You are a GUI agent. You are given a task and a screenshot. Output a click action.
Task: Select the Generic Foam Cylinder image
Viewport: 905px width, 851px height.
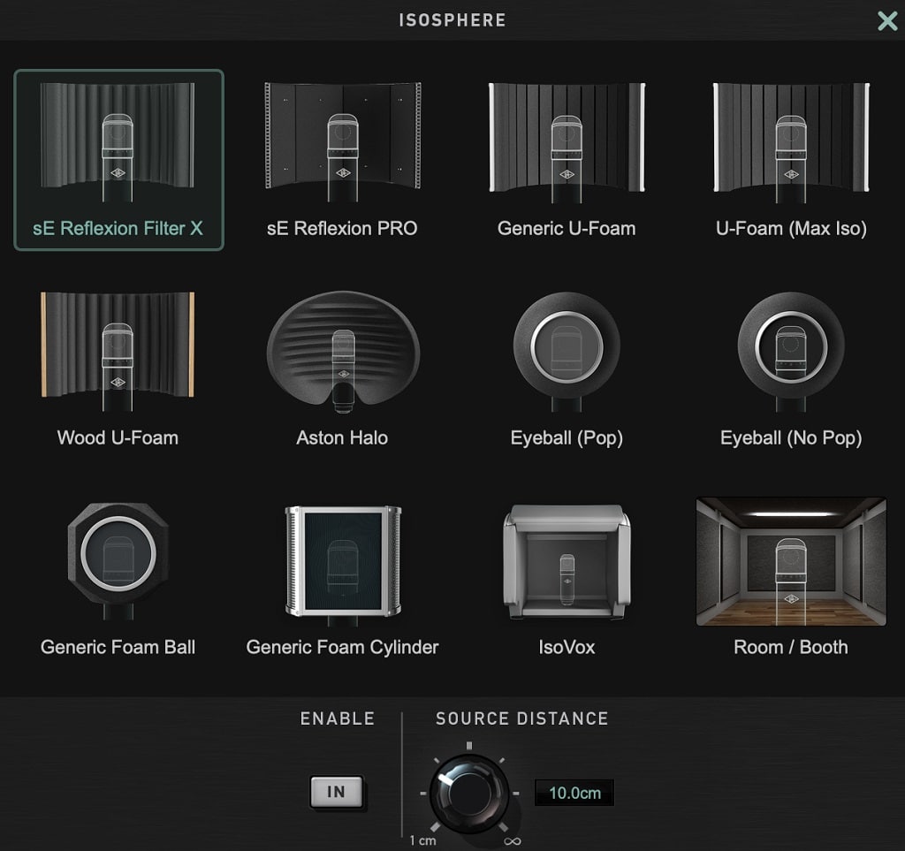click(343, 566)
